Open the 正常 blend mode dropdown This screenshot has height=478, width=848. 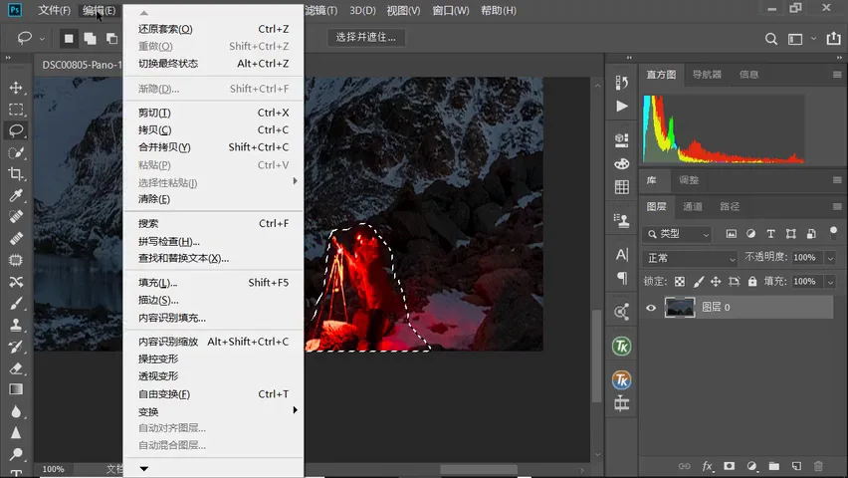tap(690, 258)
